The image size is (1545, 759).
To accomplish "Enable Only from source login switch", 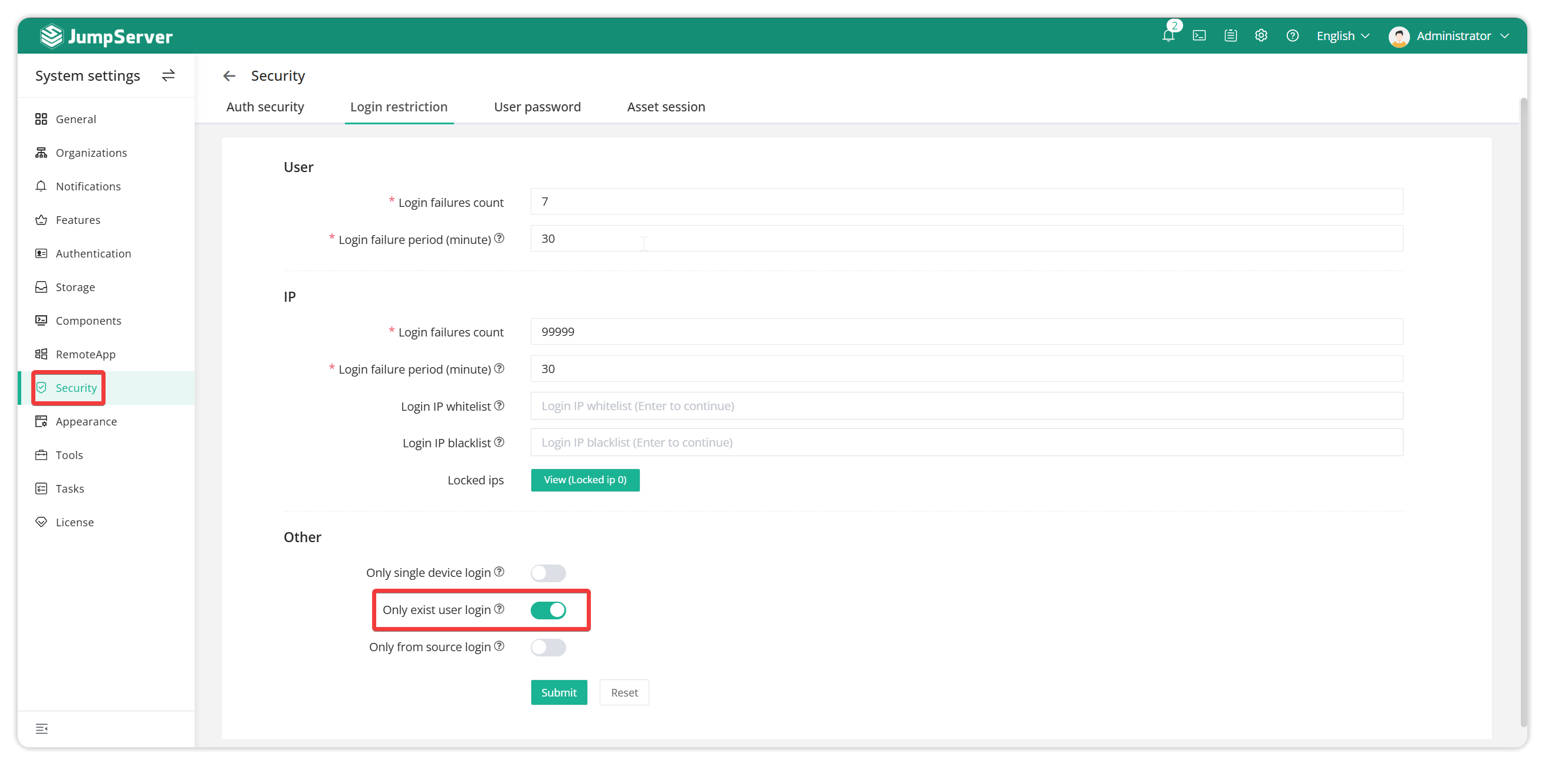I will tap(548, 647).
